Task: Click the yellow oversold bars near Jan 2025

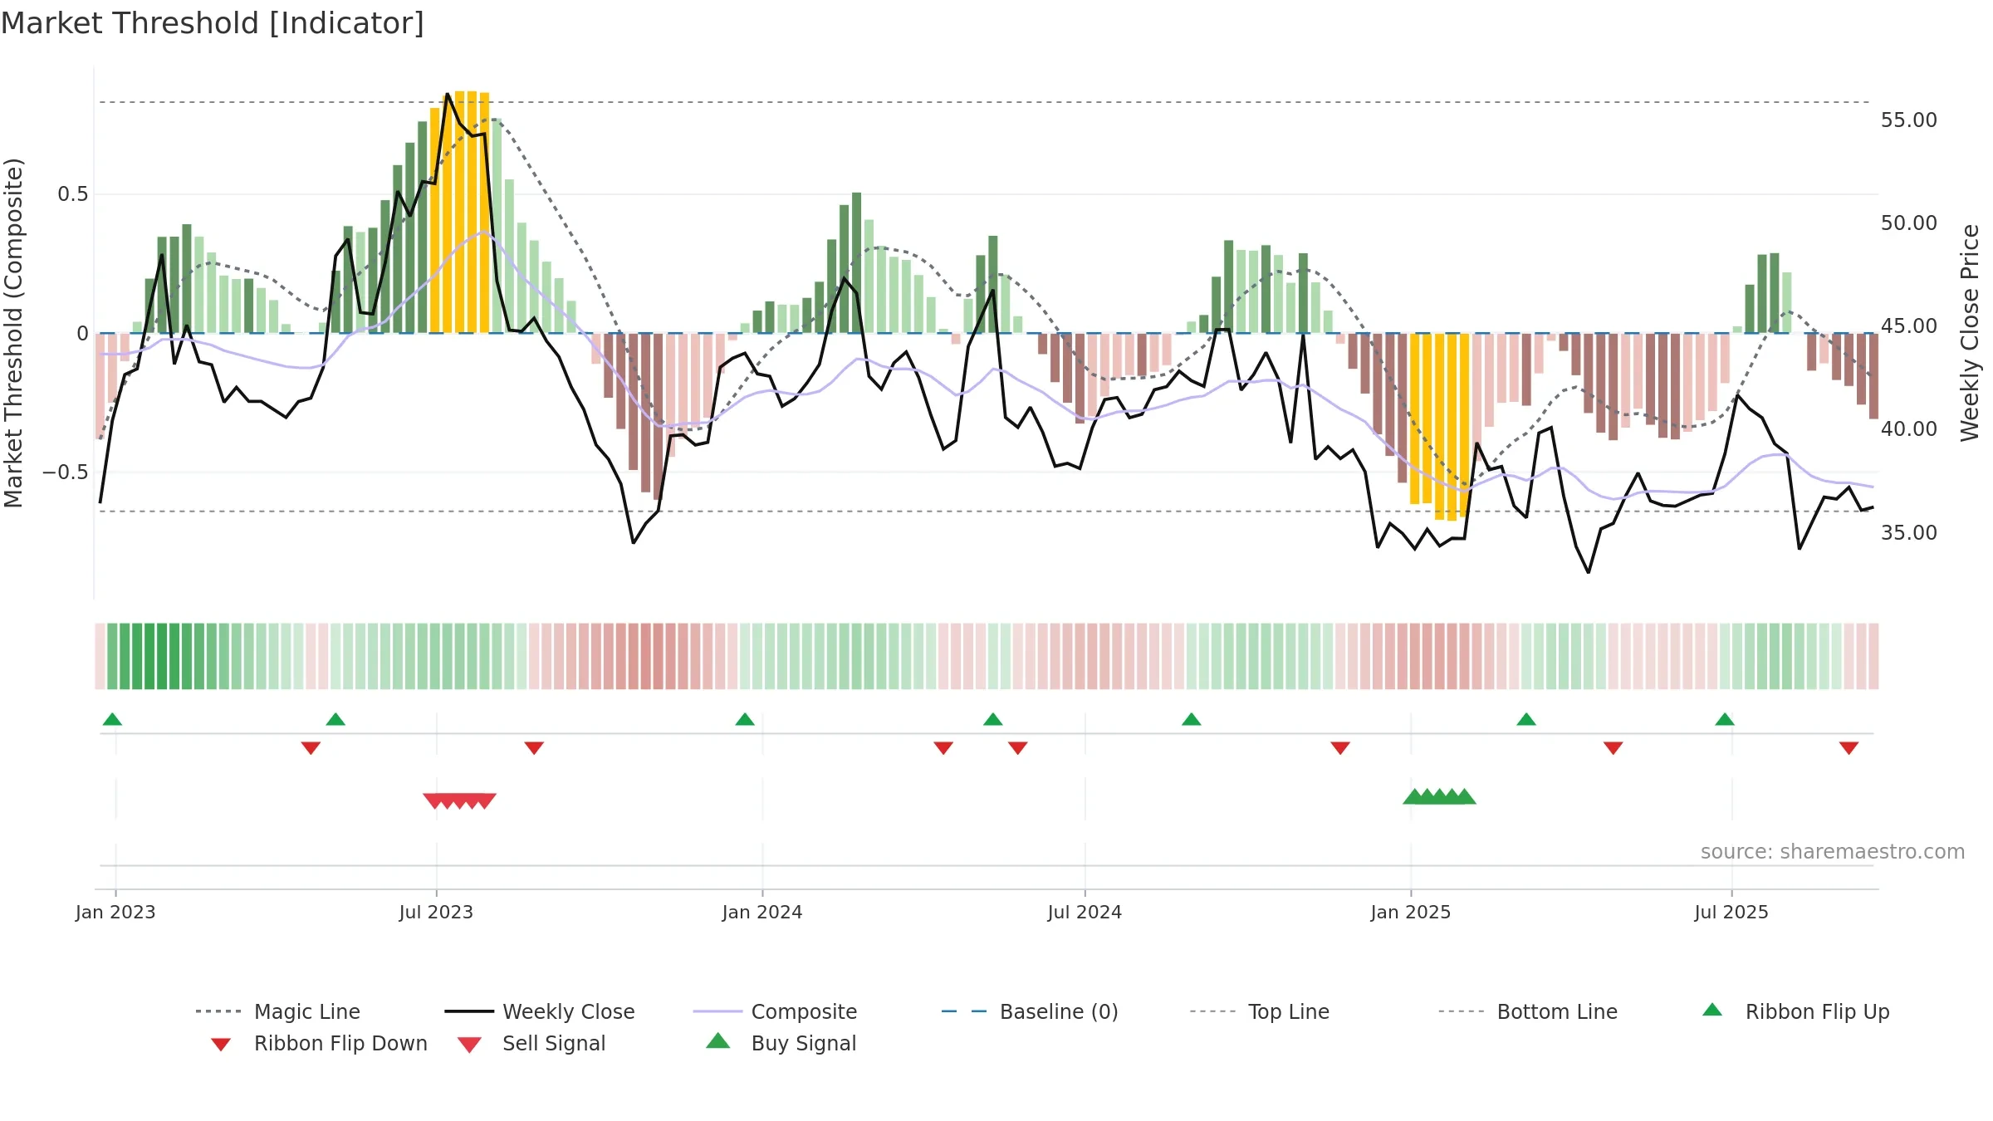Action: [1440, 427]
